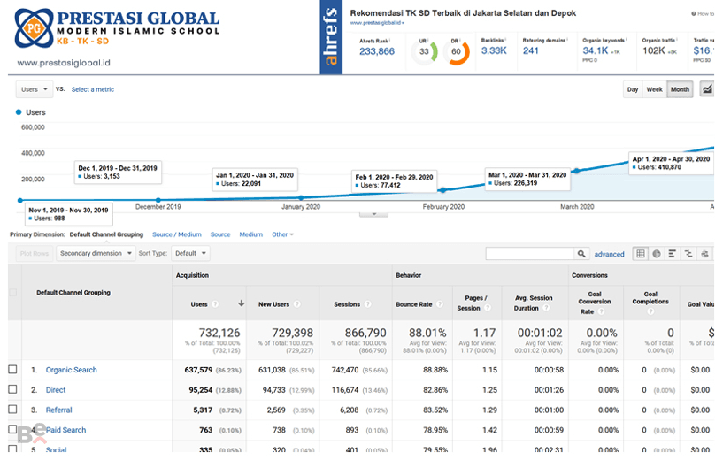Click help icon beside Avg. Session Duration
This screenshot has width=723, height=460.
[x=546, y=308]
